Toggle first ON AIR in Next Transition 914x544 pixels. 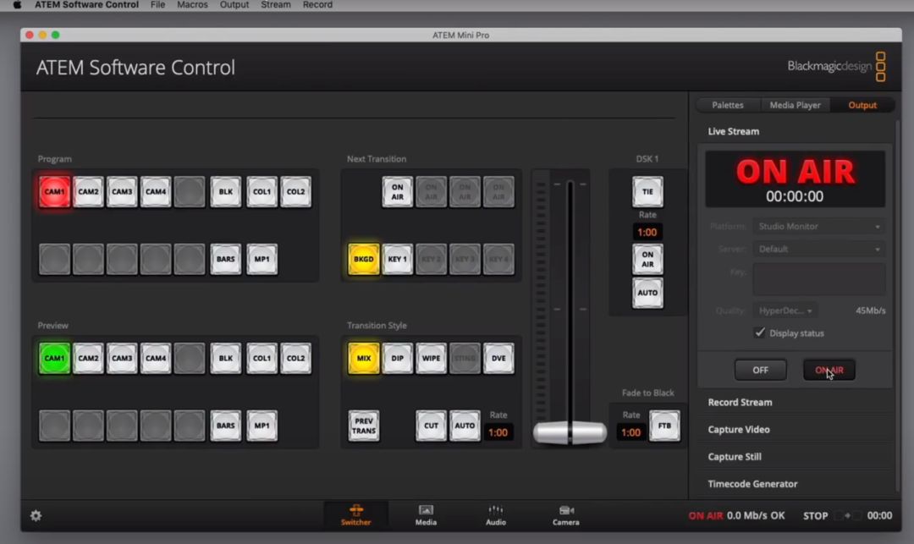point(398,191)
